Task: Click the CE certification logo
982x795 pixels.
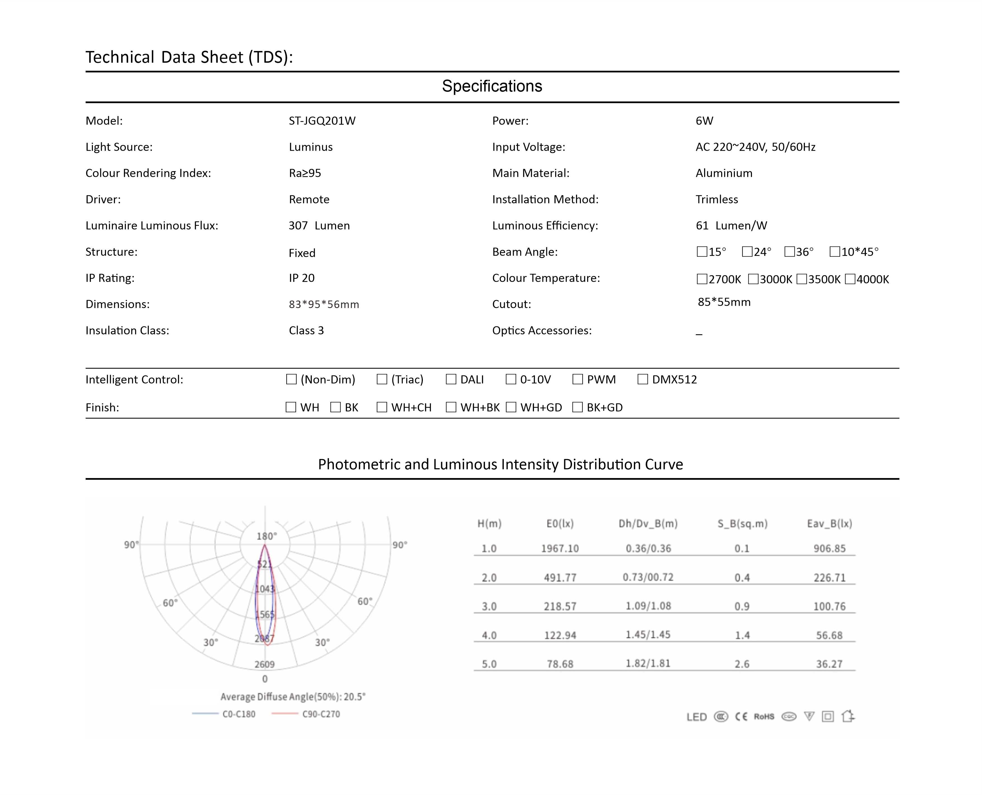Action: [x=741, y=717]
